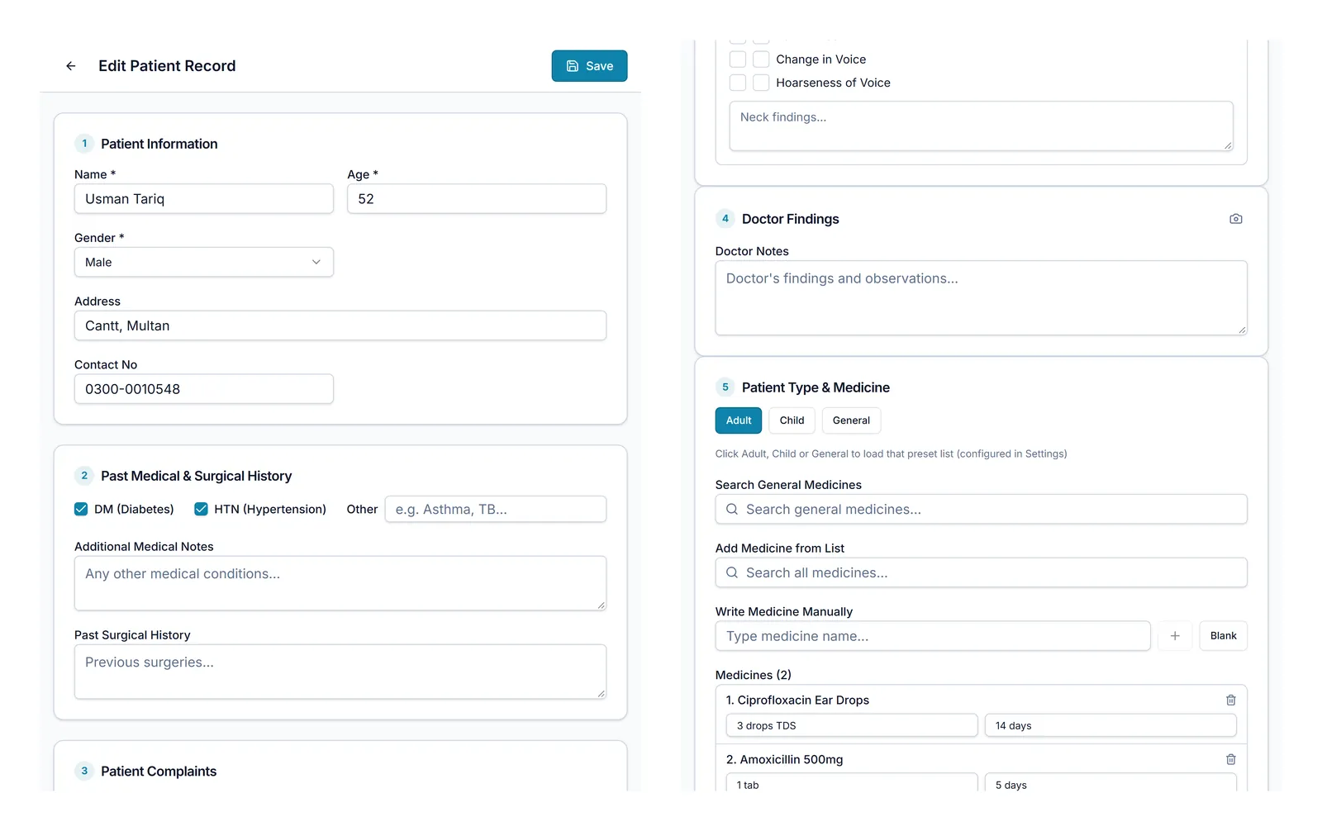Switch to General patient type
1322x831 pixels.
[x=851, y=420]
